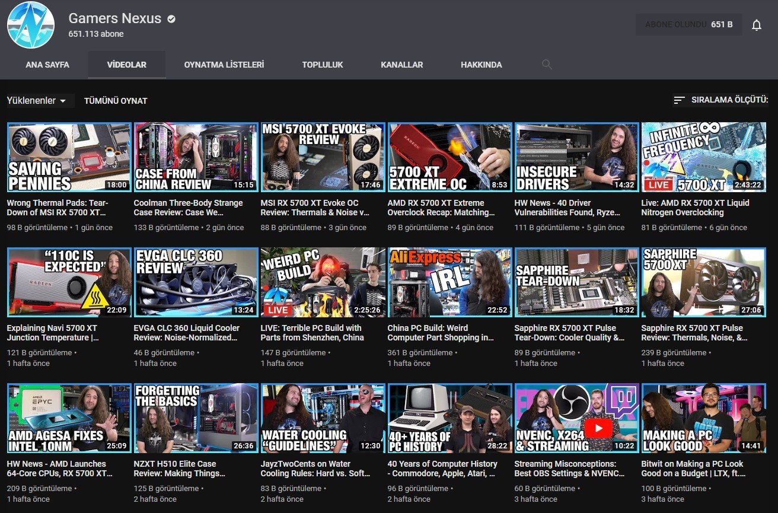The image size is (778, 513).
Task: Open Coolman Three-Body Strange Case Review title
Action: [188, 208]
